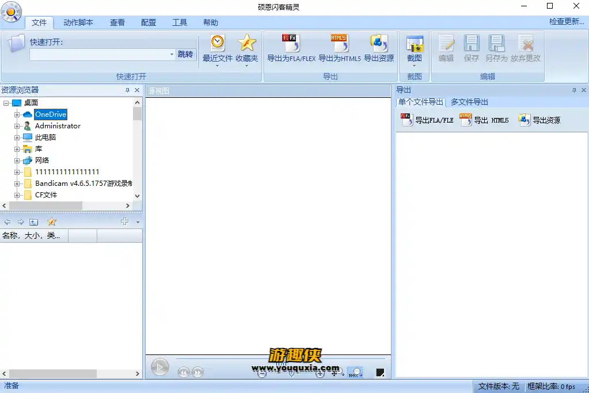The width and height of the screenshot is (589, 393).
Task: Click the 跳转 button
Action: (185, 55)
